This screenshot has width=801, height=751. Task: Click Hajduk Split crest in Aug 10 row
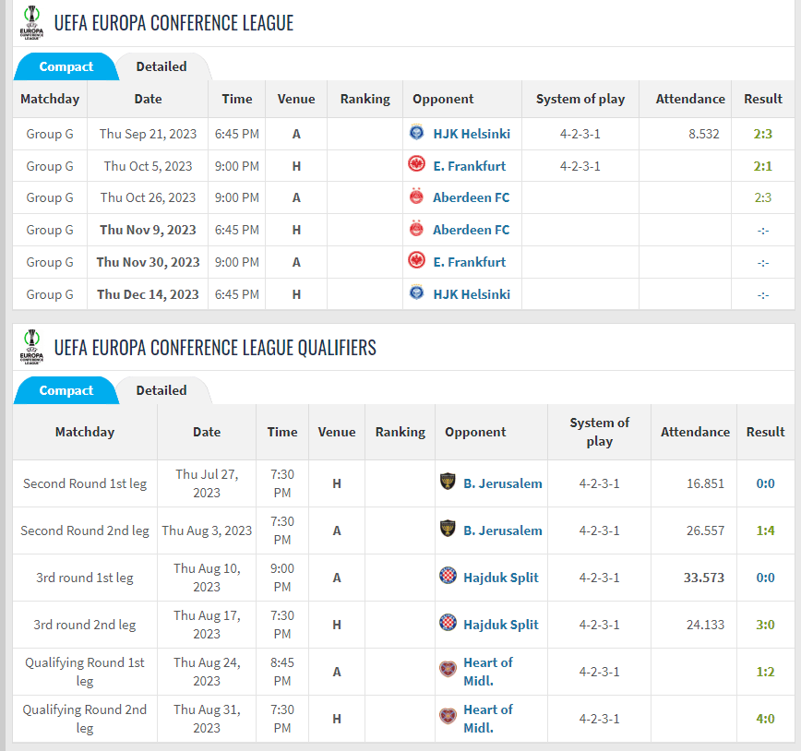(x=448, y=578)
